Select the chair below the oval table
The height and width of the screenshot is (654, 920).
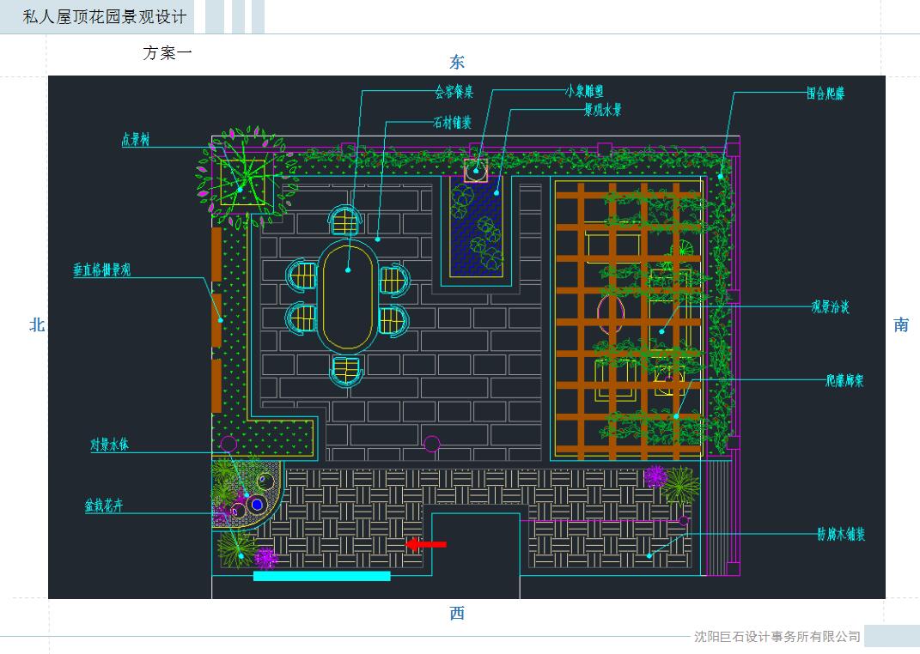pos(347,370)
